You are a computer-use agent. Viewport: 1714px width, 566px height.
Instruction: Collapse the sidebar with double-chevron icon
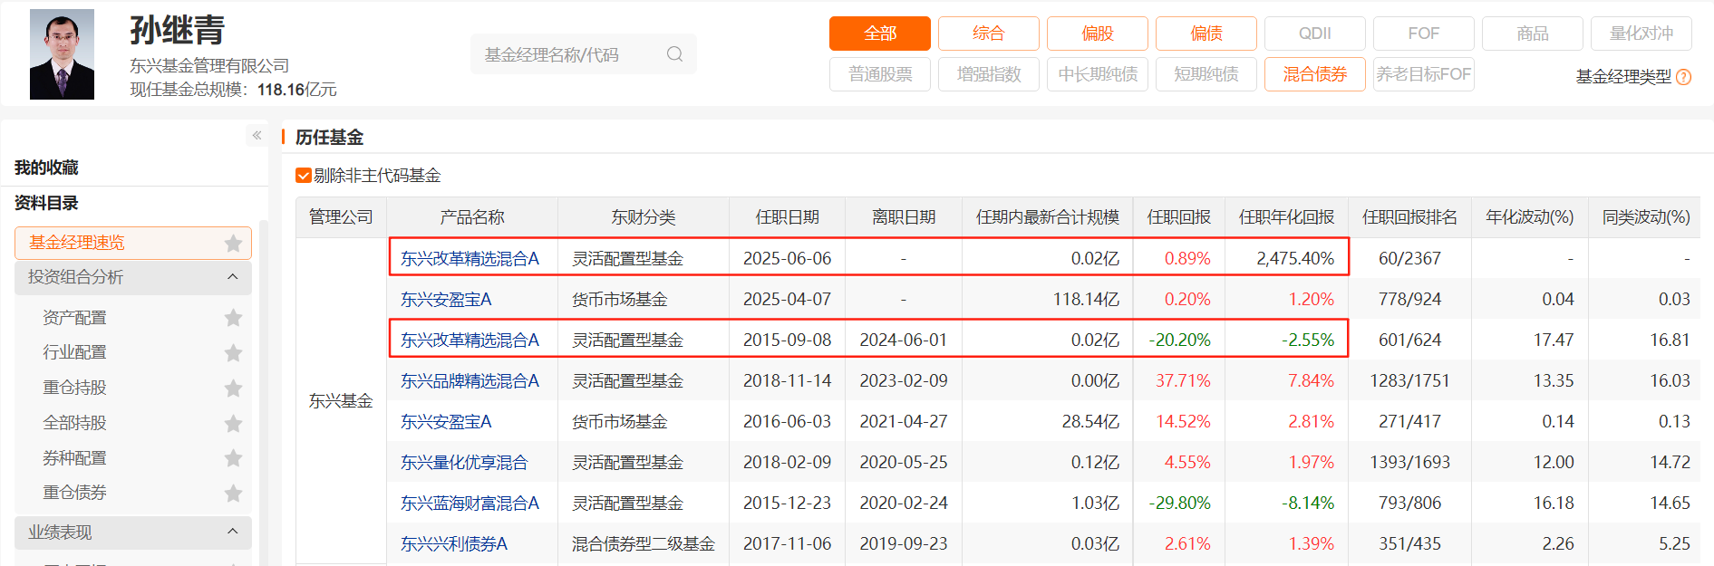(x=257, y=136)
